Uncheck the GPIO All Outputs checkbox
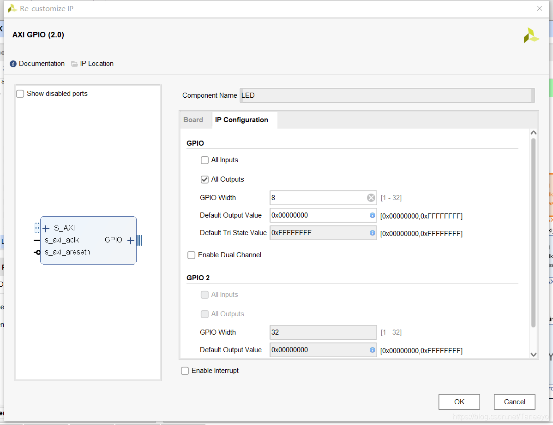Screen dimensions: 553x425 204,180
